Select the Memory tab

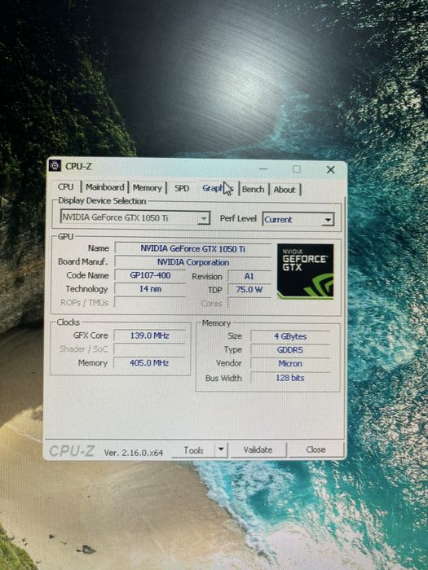(147, 188)
